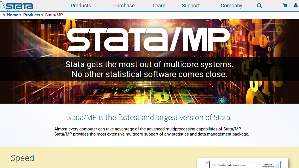Image resolution: width=299 pixels, height=168 pixels.
Task: Click the 'Stata gets the most out of multicore systems' tagline
Action: point(149,64)
